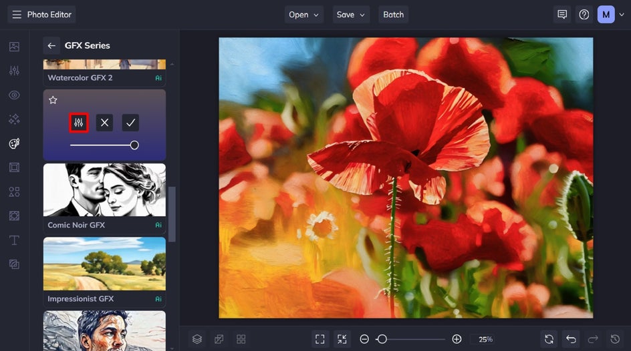Open the Layers panel icon
This screenshot has height=351, width=631.
click(x=197, y=340)
